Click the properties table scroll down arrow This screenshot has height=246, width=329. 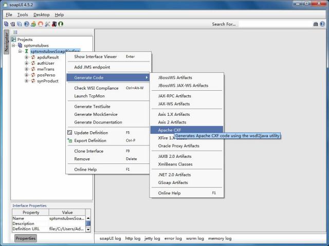[x=88, y=230]
